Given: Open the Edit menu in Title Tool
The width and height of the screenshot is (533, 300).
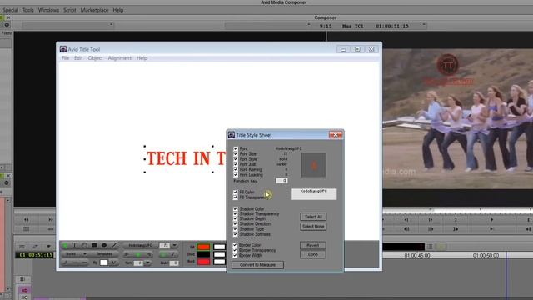Looking at the screenshot, I should tap(78, 58).
